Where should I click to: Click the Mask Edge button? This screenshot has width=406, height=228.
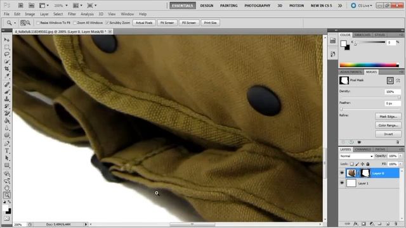tap(388, 117)
